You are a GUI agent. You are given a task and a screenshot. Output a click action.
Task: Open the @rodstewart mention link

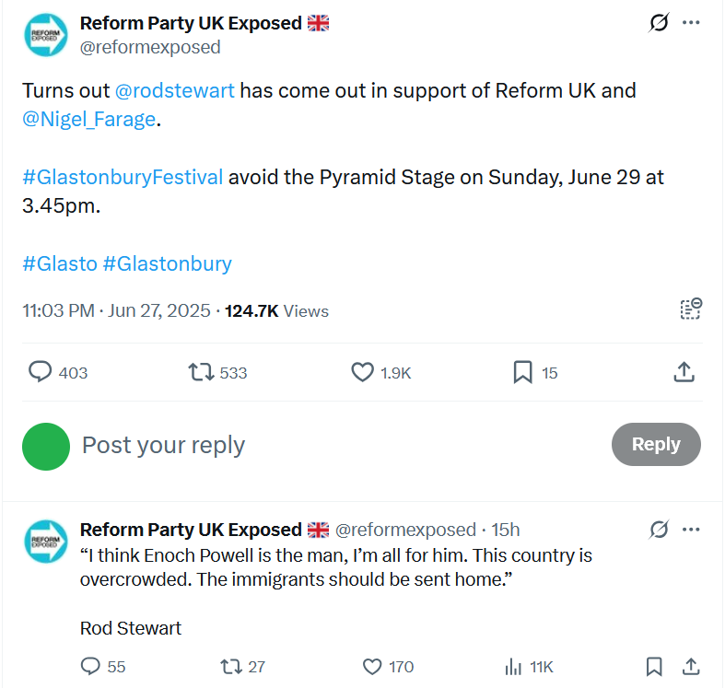click(175, 90)
